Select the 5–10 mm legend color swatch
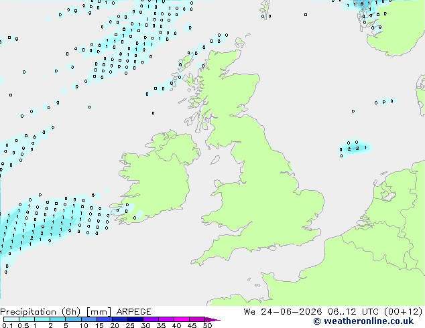Image resolution: width=425 pixels, height=328 pixels. pyautogui.click(x=73, y=319)
